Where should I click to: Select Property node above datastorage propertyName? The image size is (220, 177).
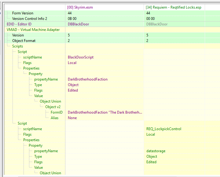(36, 145)
